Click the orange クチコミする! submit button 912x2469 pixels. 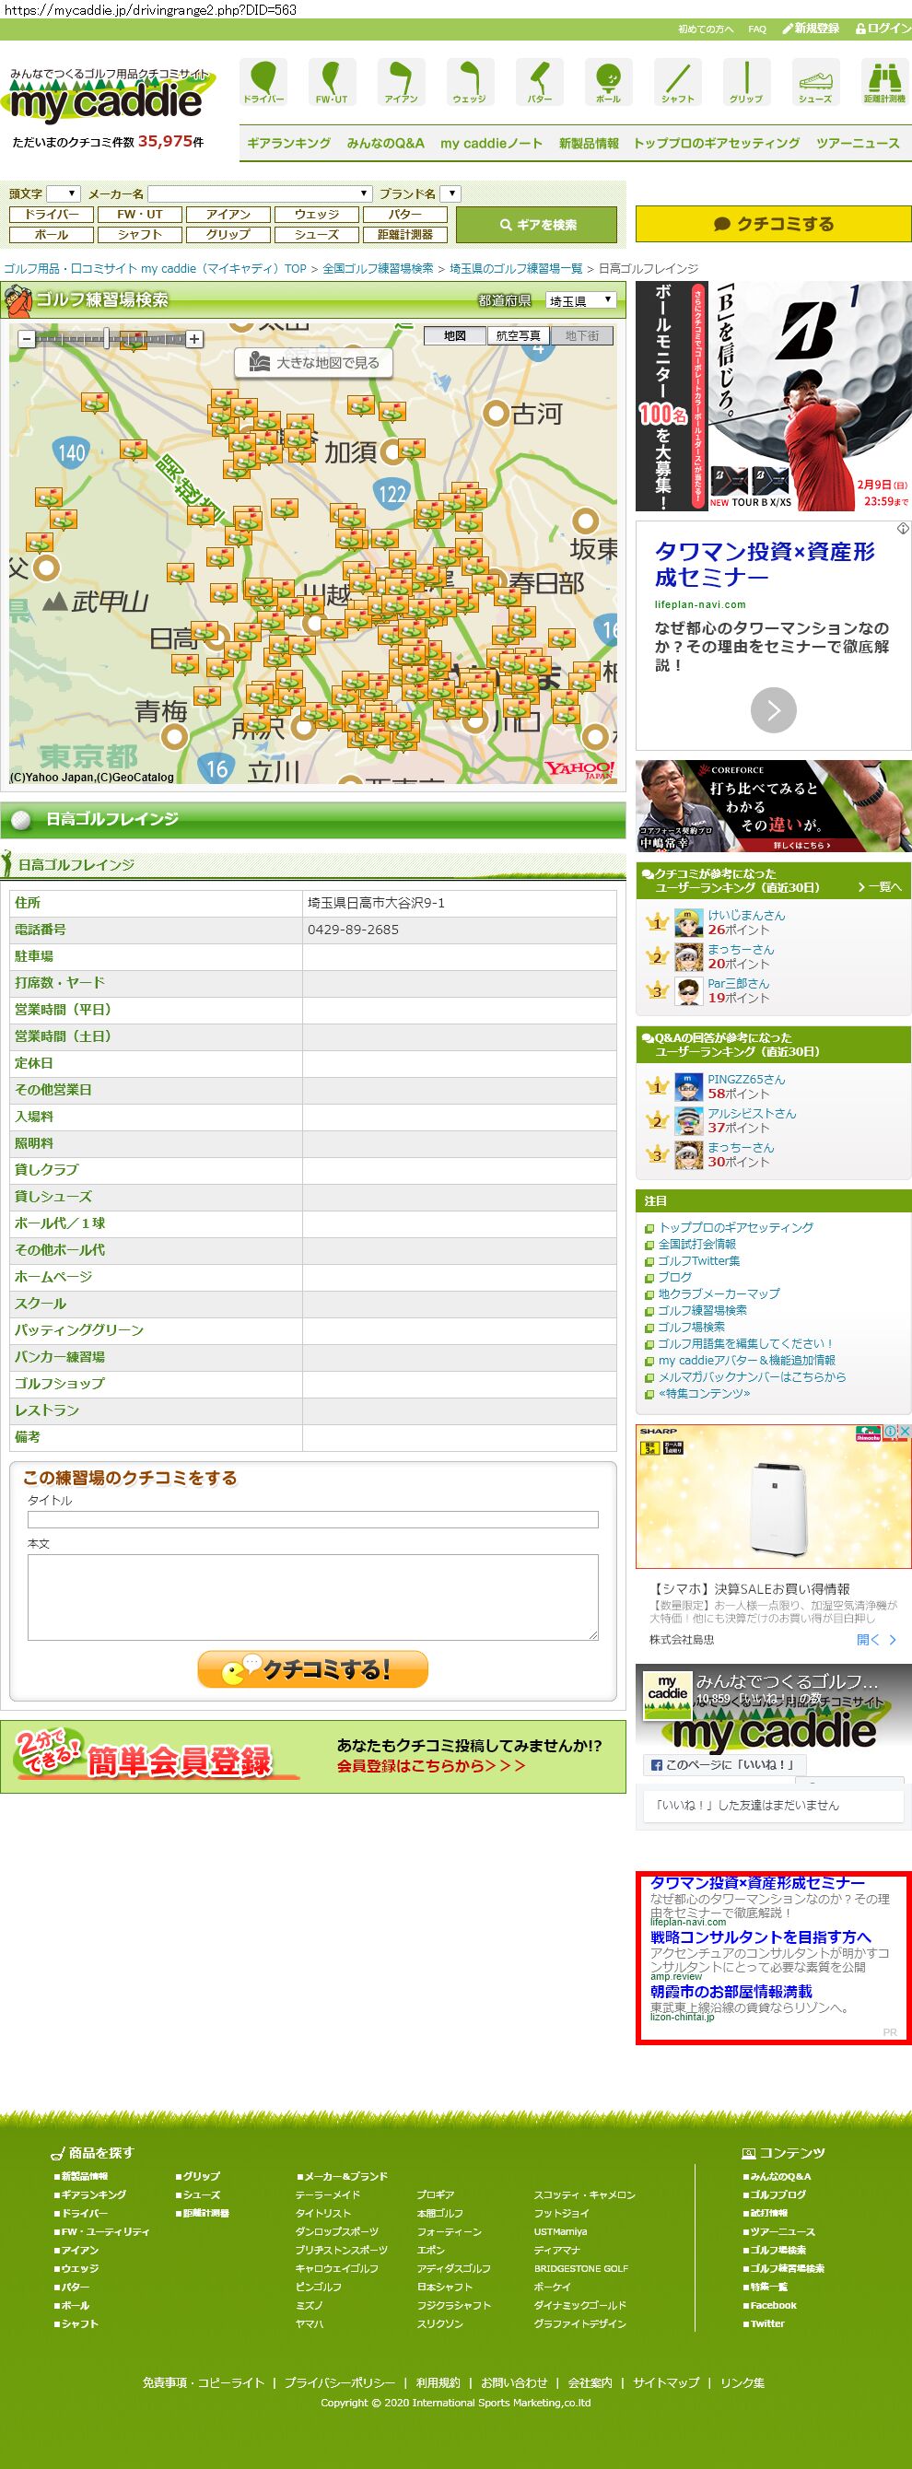tap(312, 1668)
